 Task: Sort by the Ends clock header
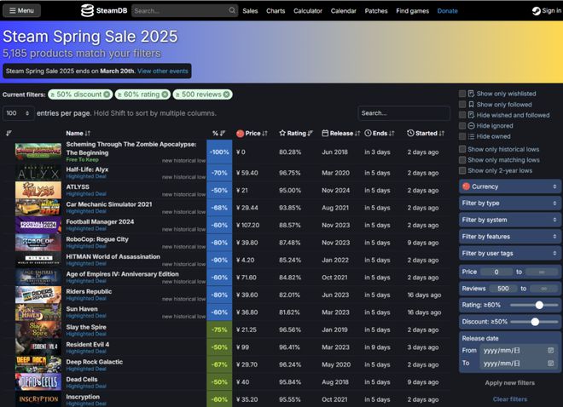coord(380,134)
